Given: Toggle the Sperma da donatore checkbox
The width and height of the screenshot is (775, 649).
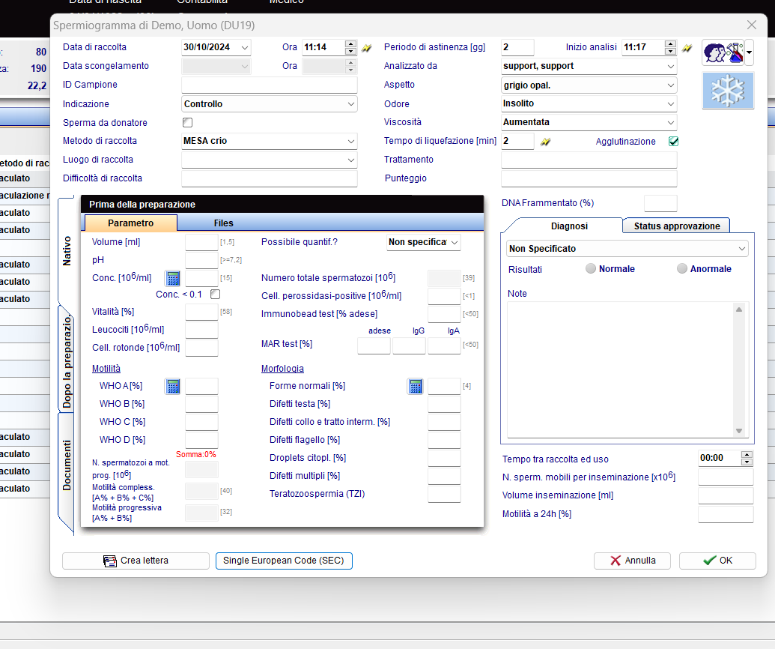Looking at the screenshot, I should pyautogui.click(x=187, y=122).
